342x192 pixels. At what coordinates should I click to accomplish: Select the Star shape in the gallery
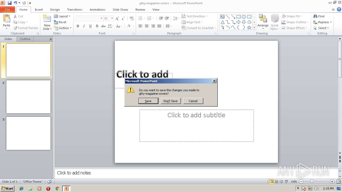click(x=249, y=27)
